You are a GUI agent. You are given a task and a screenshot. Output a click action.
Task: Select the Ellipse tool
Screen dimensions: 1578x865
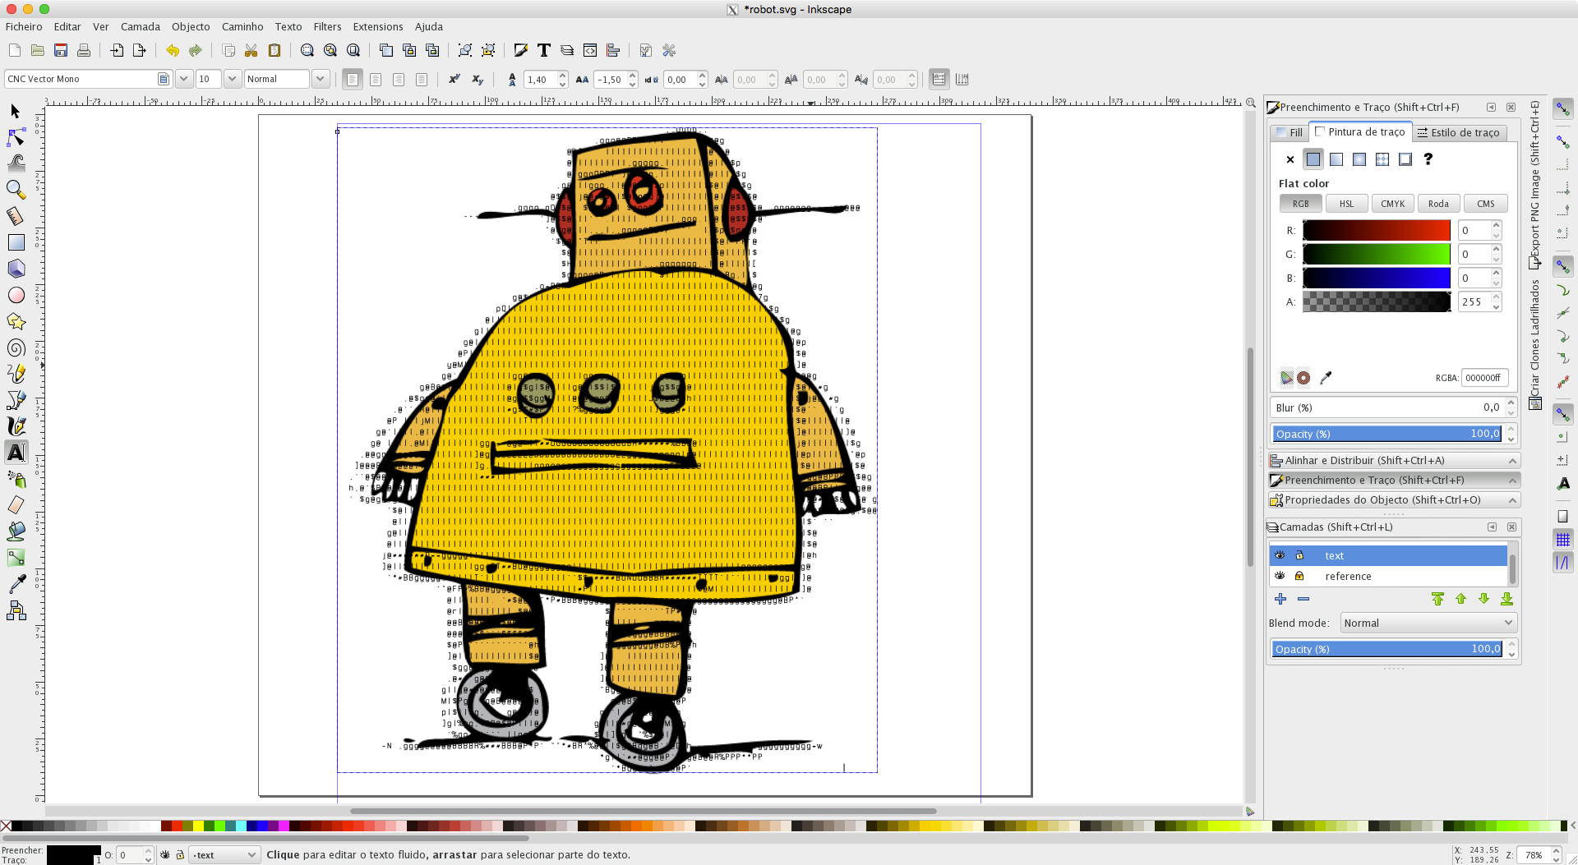click(16, 295)
